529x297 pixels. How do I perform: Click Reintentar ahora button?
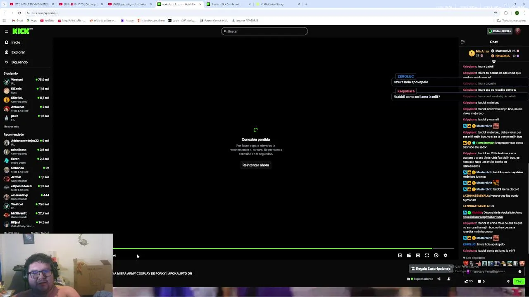point(255,165)
